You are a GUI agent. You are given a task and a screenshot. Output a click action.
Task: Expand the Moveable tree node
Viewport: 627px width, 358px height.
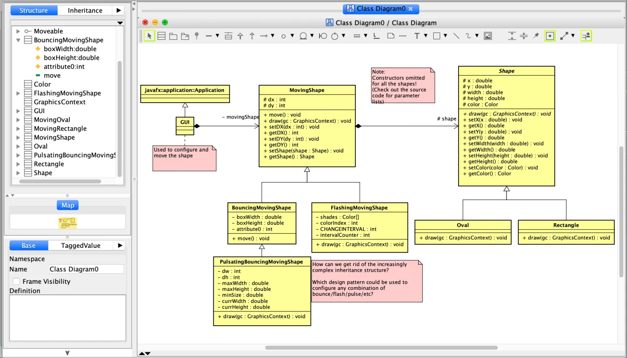[18, 31]
